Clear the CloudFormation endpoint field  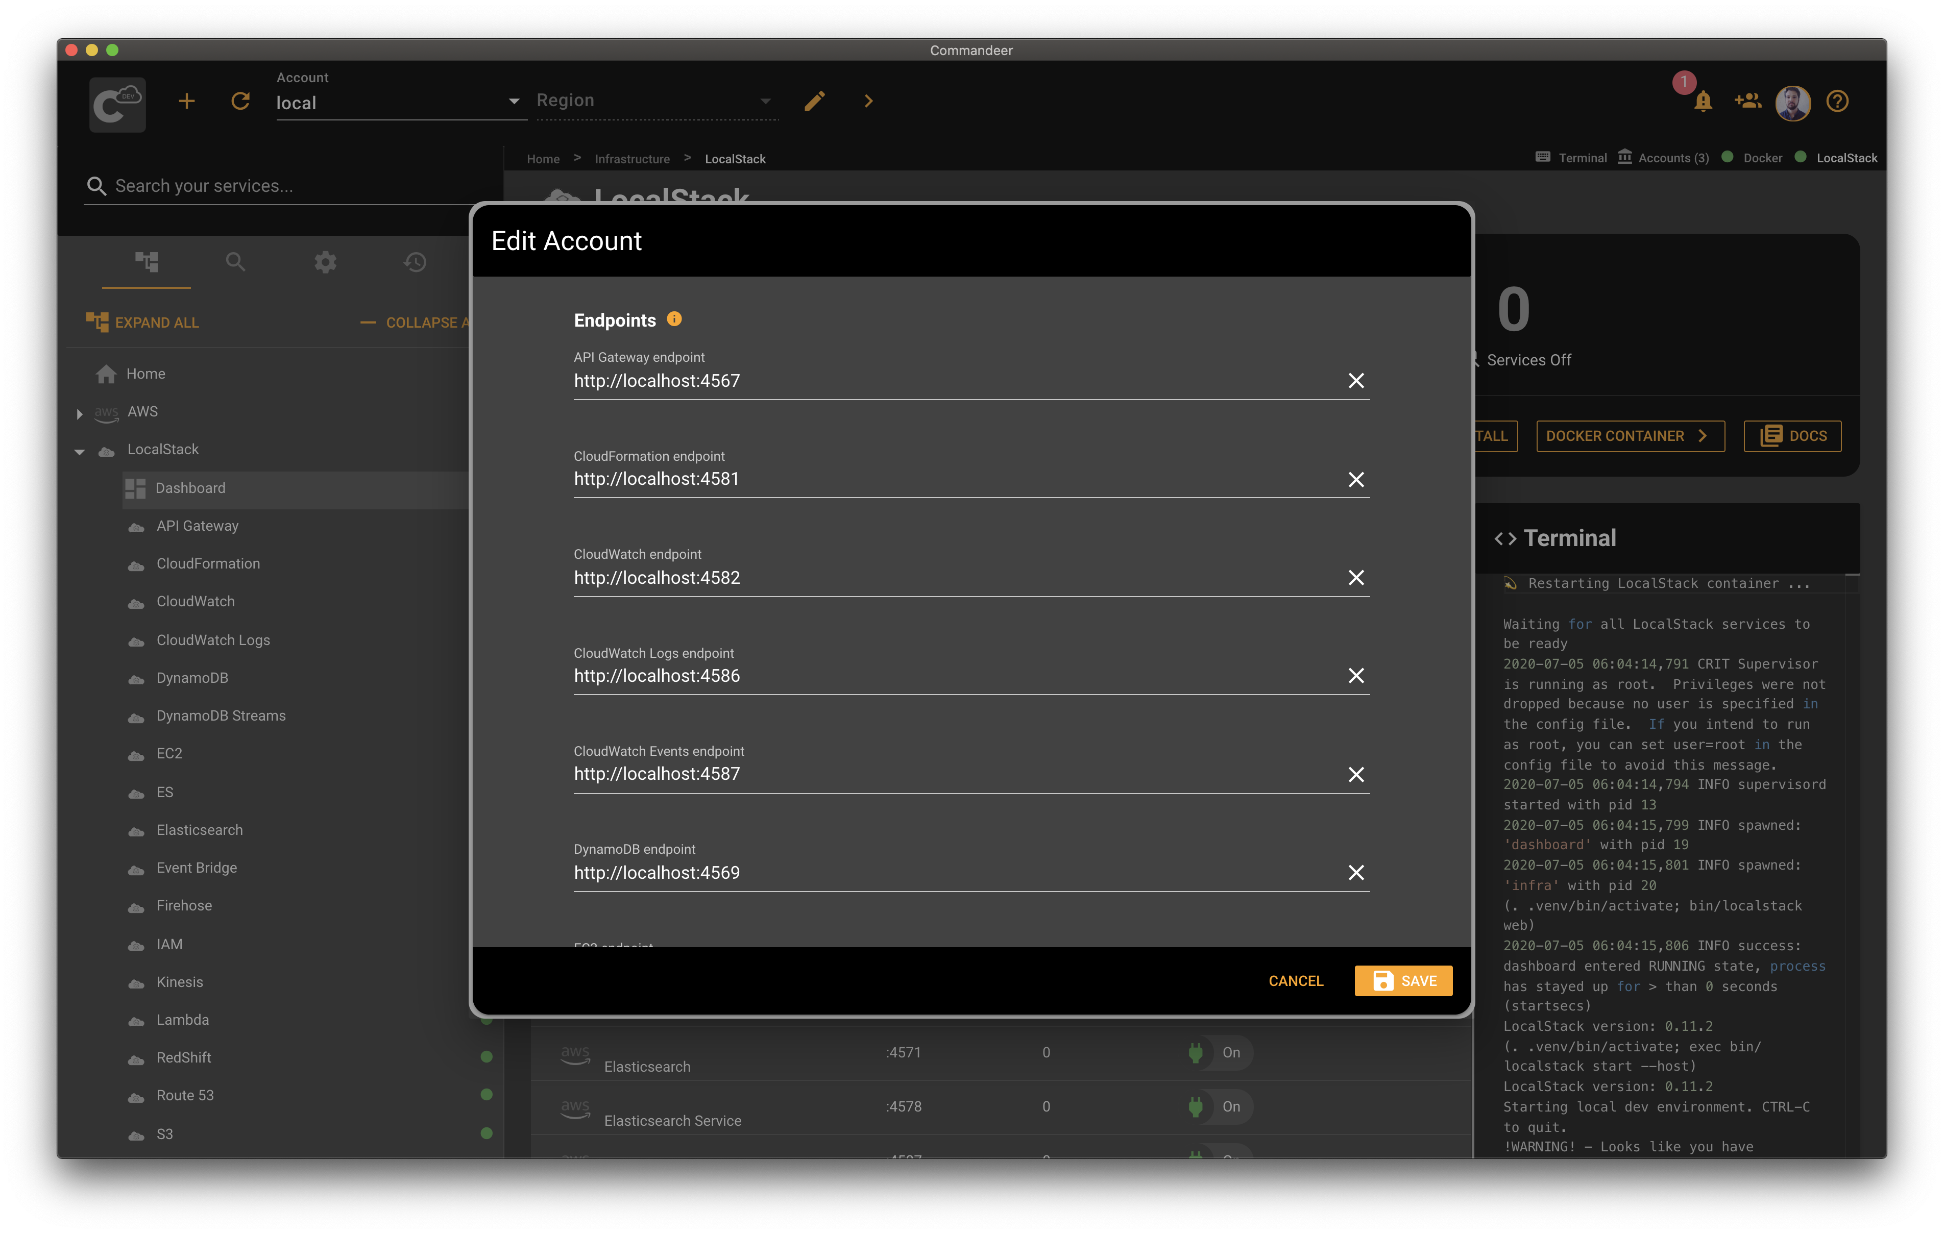(x=1356, y=480)
